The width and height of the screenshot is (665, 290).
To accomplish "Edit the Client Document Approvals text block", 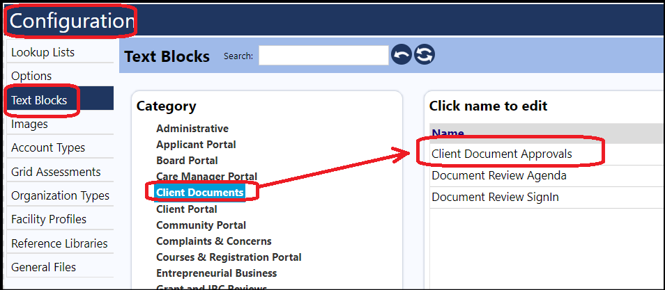I will tap(502, 154).
